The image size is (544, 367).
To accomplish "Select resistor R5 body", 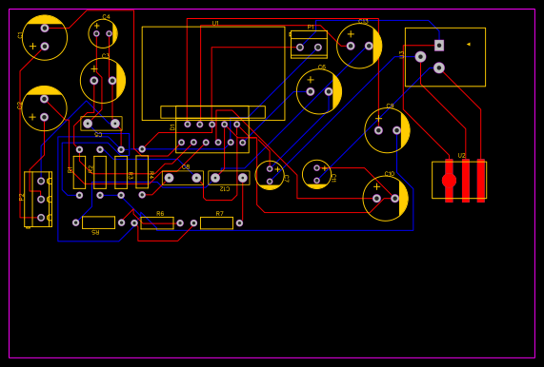I will click(98, 222).
